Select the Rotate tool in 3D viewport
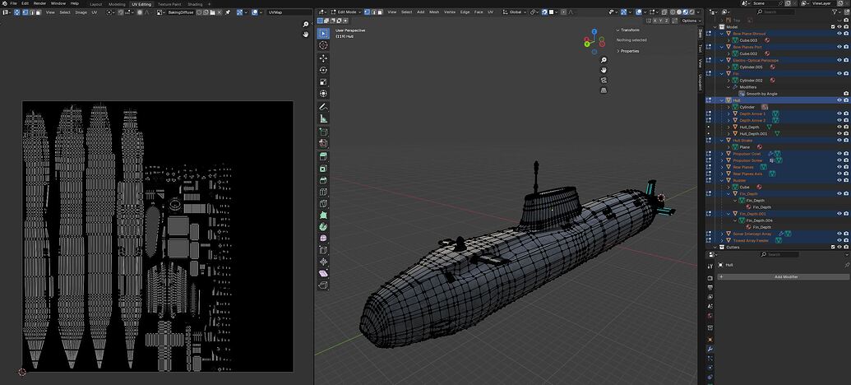Viewport: 851px width, 385px height. point(323,70)
